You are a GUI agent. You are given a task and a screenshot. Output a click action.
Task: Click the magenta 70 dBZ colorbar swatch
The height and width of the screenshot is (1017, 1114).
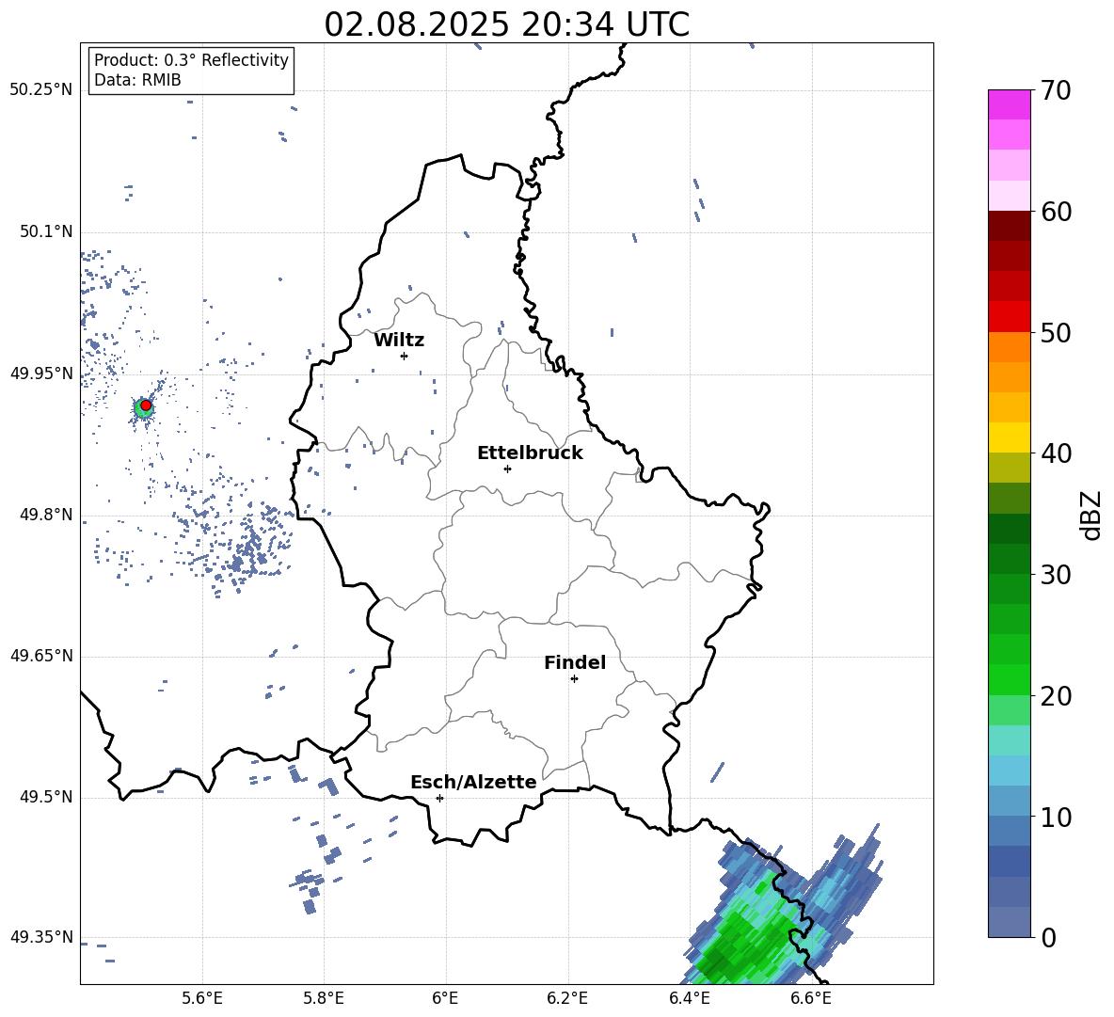pos(1009,104)
